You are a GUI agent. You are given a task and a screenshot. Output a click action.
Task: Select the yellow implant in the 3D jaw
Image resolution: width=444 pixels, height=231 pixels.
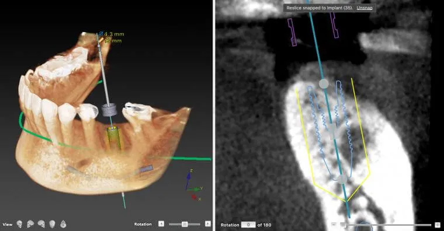113,138
